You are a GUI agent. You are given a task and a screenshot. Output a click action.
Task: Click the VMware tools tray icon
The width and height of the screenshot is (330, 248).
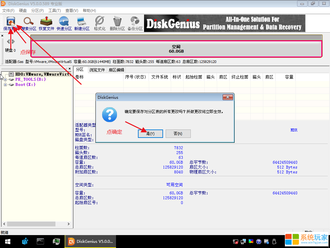point(267,242)
